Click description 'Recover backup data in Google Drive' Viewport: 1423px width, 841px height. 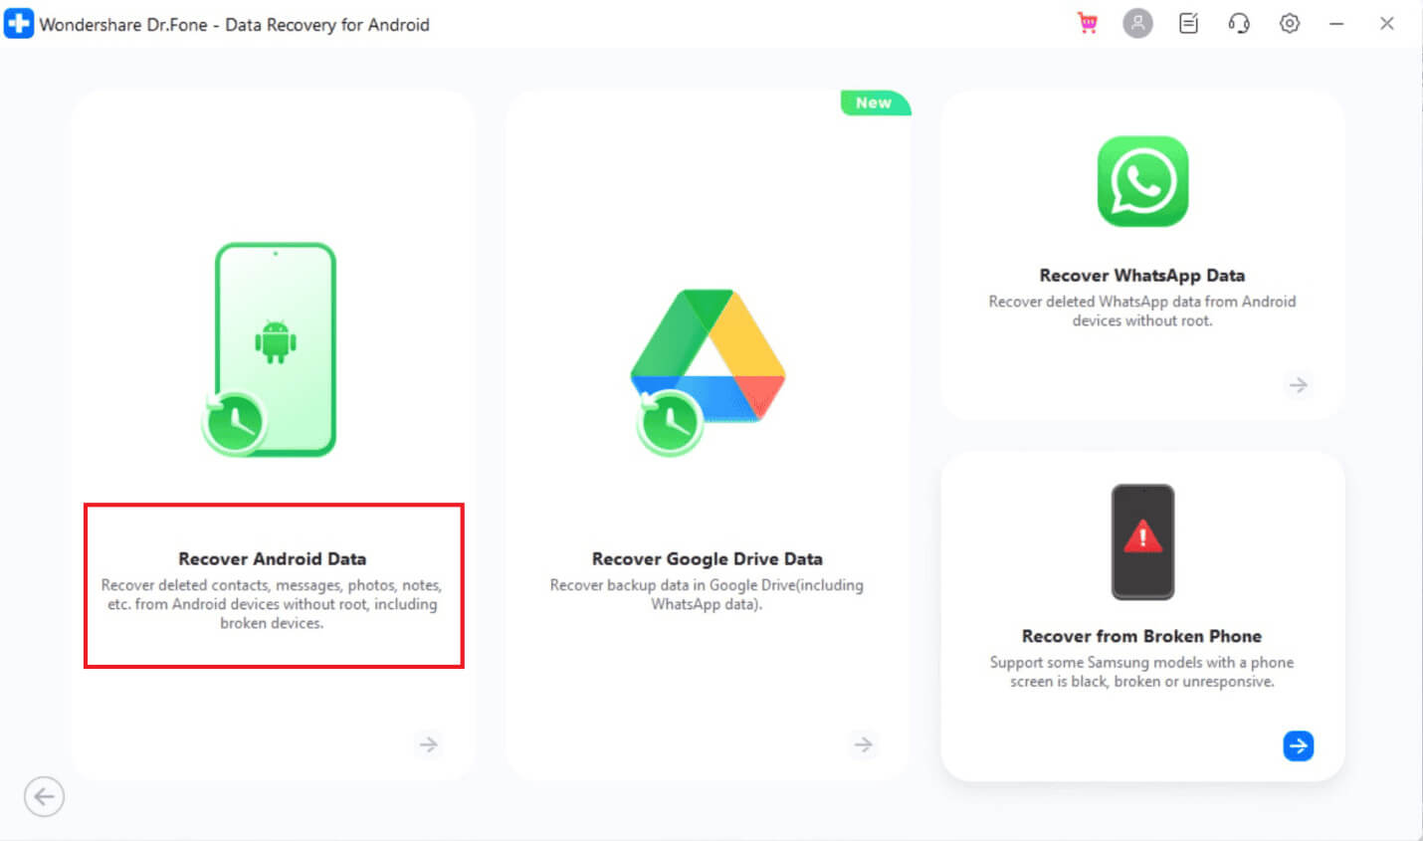[707, 594]
